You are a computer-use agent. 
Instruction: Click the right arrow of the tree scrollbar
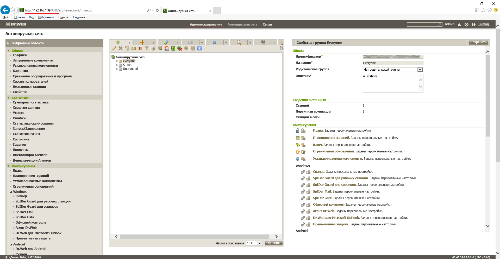click(277, 237)
